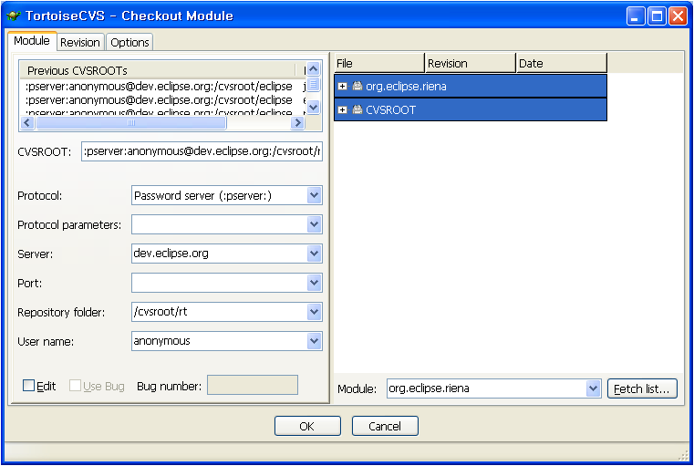Screen dimensions: 694x466
Task: Open the Repository folder dropdown
Action: tap(315, 312)
